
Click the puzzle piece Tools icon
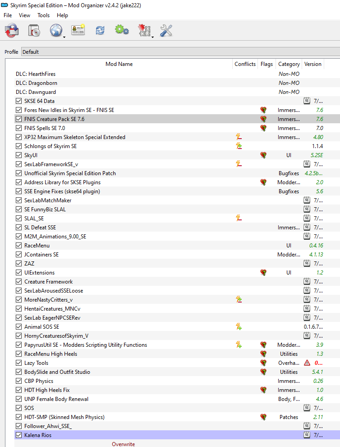(144, 30)
